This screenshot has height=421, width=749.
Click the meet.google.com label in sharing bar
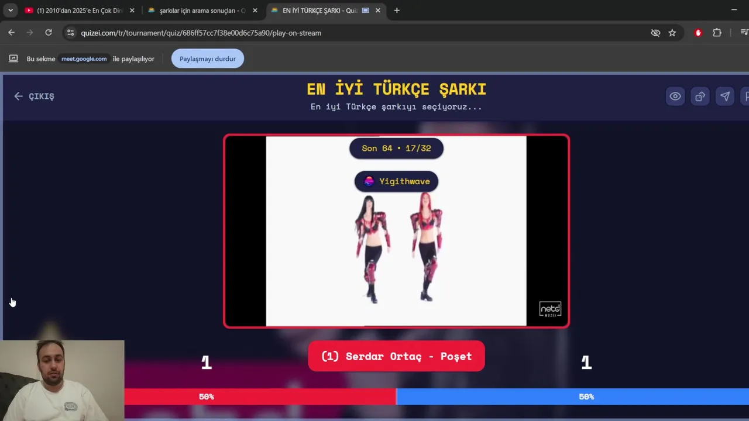[x=84, y=58]
